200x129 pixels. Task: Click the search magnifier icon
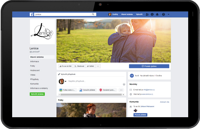(x=93, y=14)
